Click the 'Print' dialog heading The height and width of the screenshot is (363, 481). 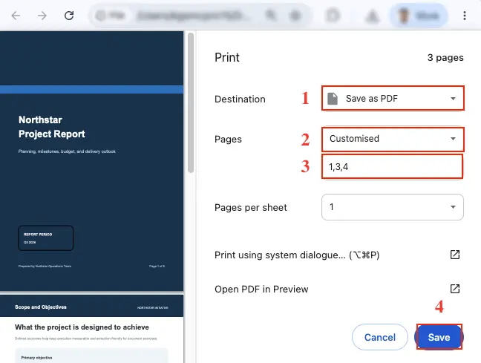click(226, 57)
